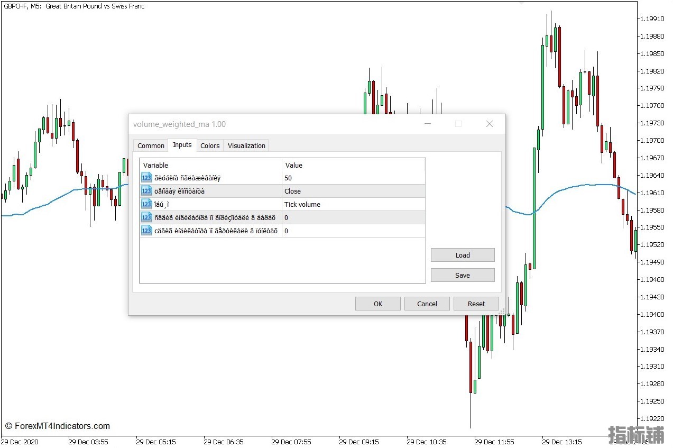Go to the Visualization tab
The height and width of the screenshot is (448, 673).
click(246, 145)
